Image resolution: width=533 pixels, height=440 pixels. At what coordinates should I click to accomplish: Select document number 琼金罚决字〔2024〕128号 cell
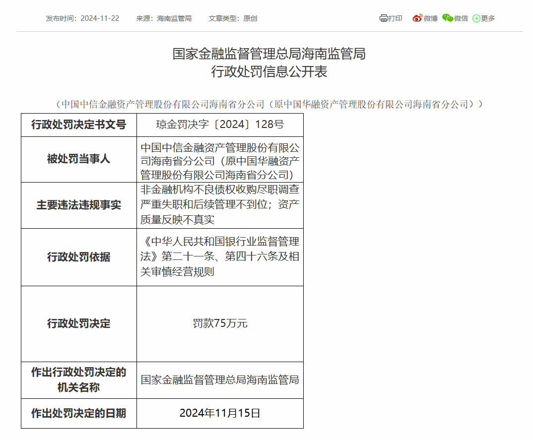(220, 125)
